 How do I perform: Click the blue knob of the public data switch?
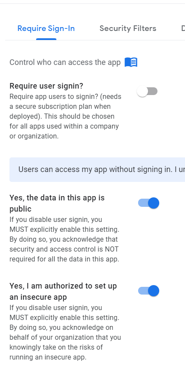point(154,203)
